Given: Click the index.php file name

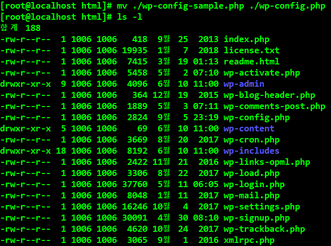Looking at the screenshot, I should click(247, 40).
